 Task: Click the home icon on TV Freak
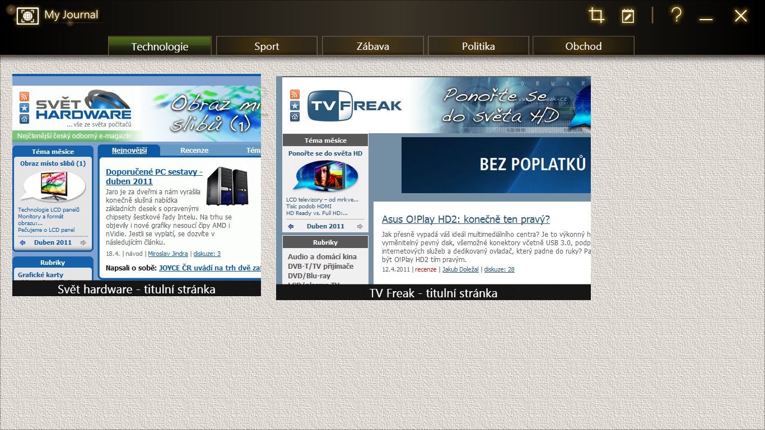pos(295,116)
